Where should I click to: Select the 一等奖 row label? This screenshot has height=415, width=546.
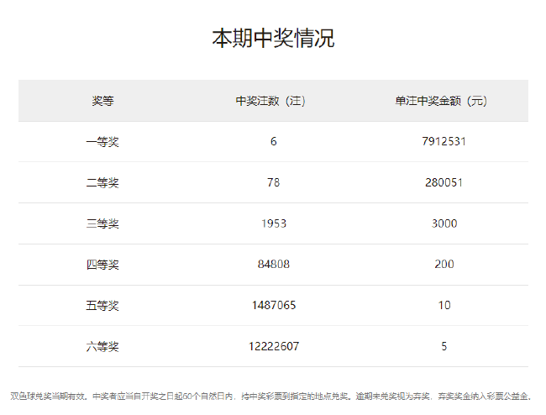click(102, 141)
